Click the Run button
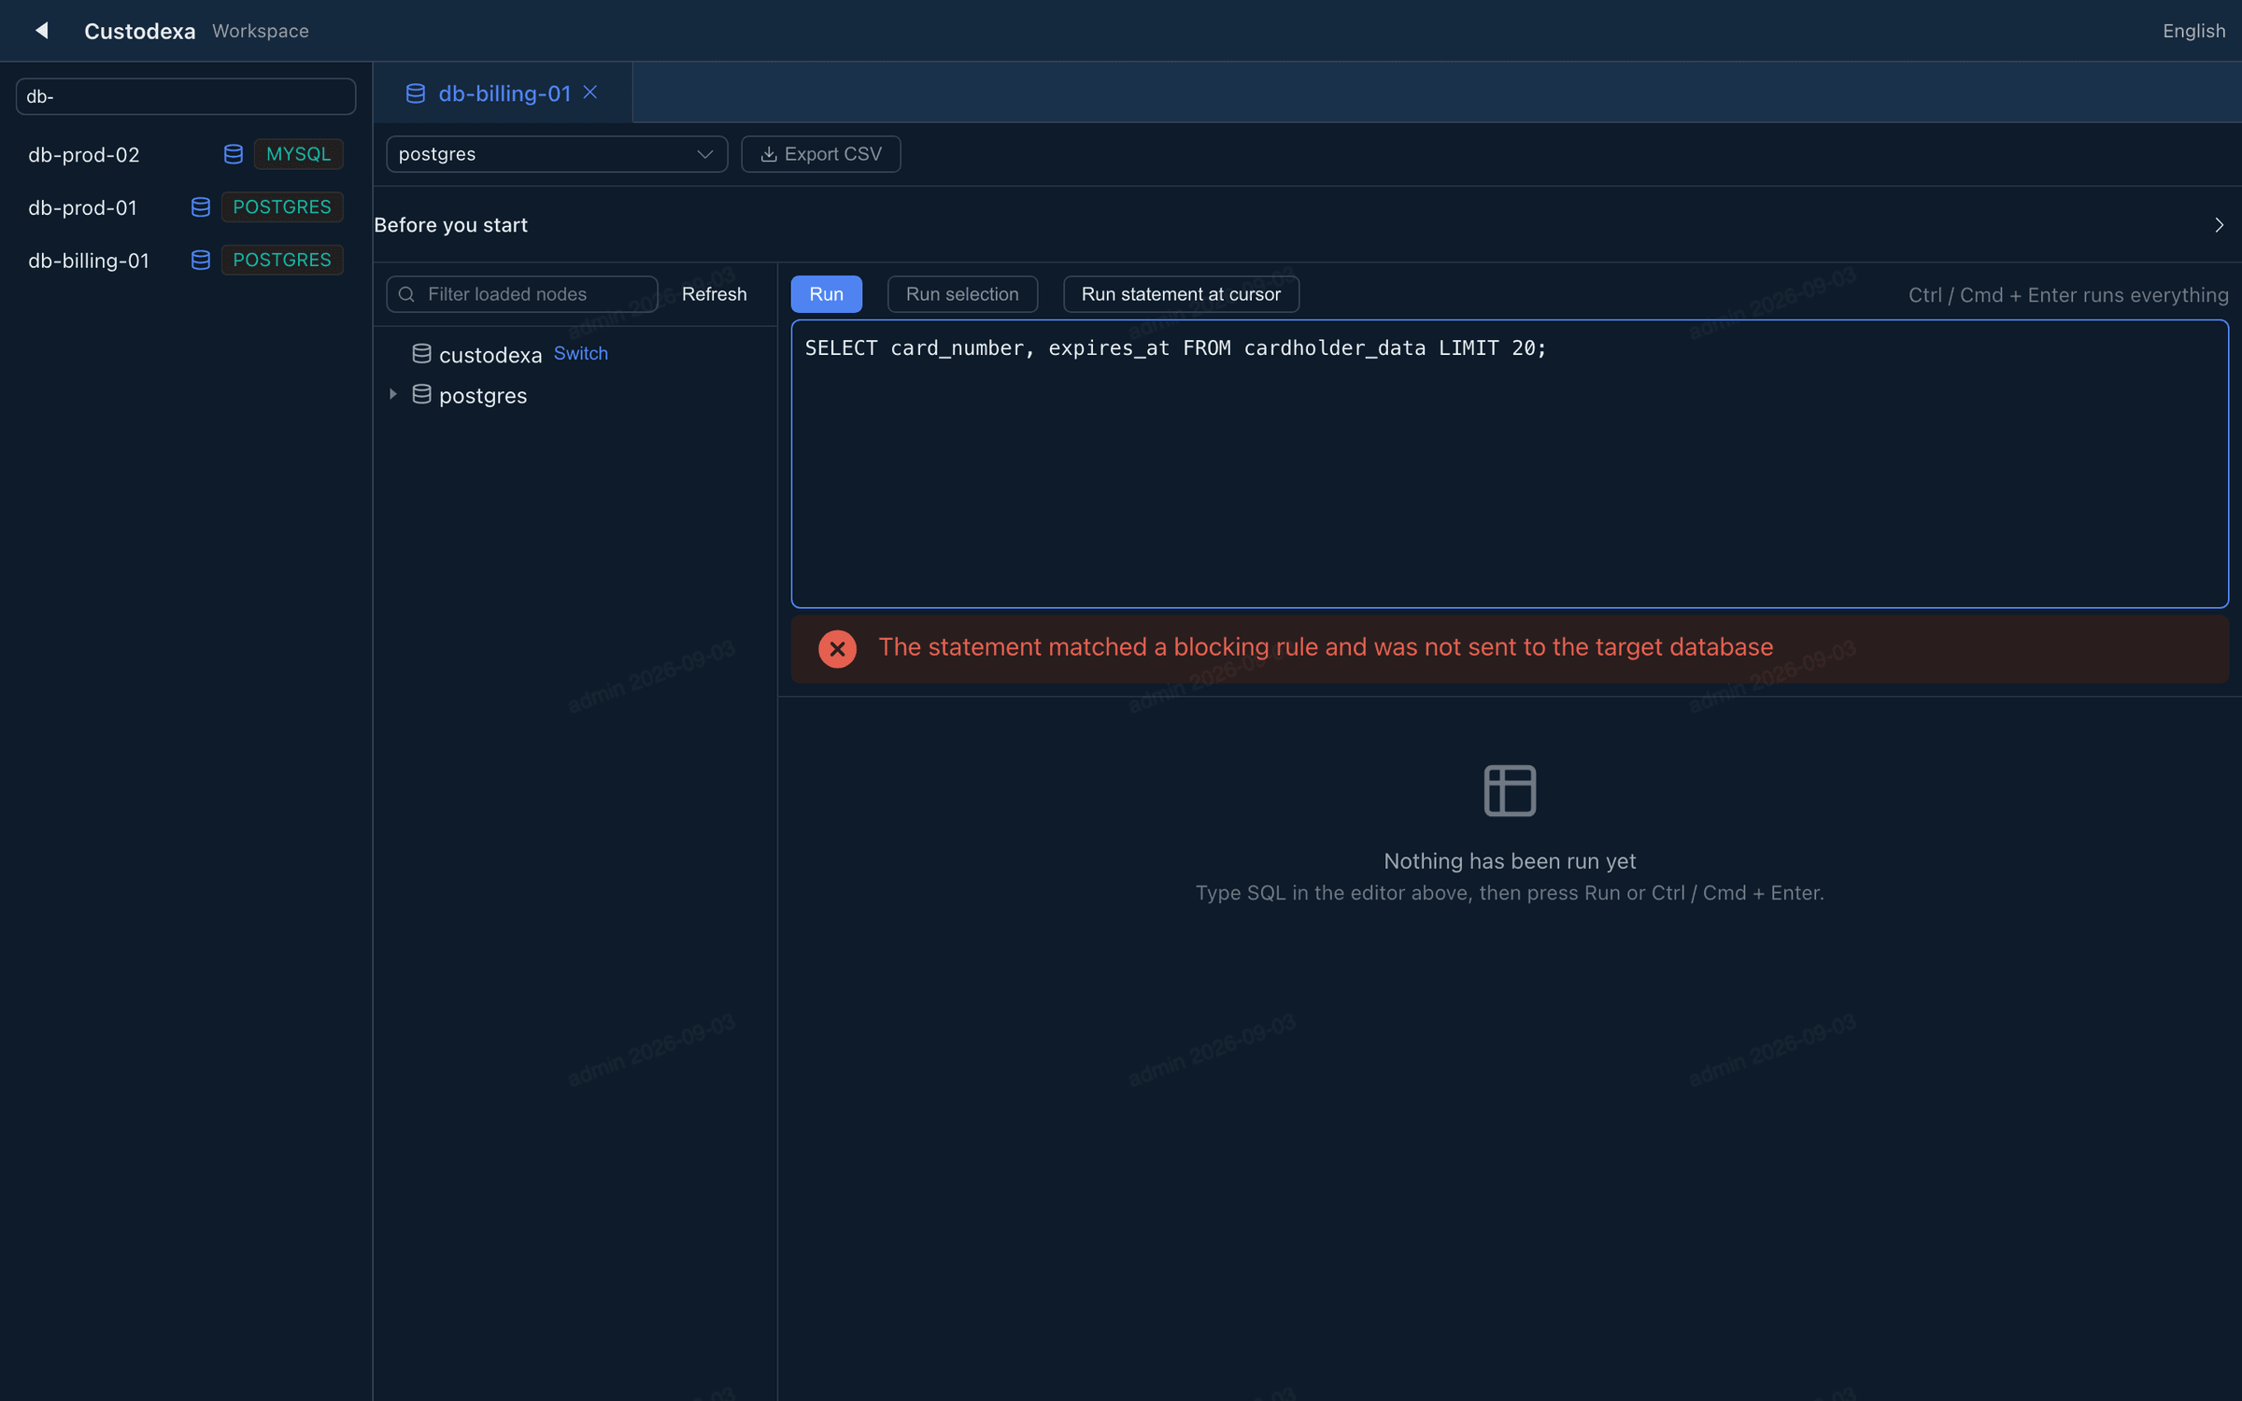The height and width of the screenshot is (1401, 2242). (x=826, y=294)
